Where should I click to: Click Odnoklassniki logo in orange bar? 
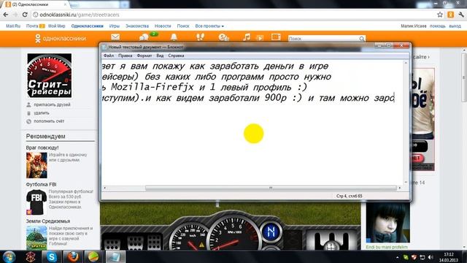pos(61,39)
